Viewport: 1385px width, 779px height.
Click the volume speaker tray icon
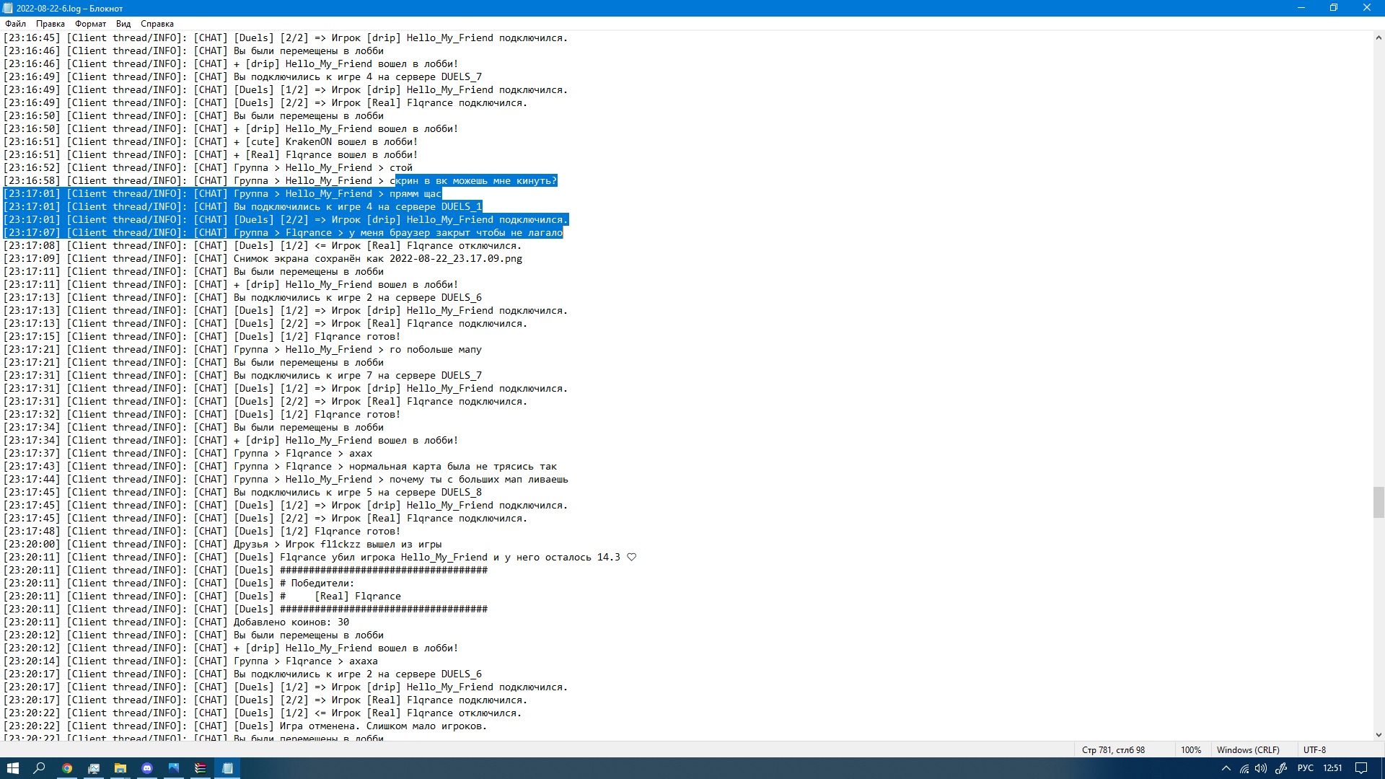point(1261,769)
